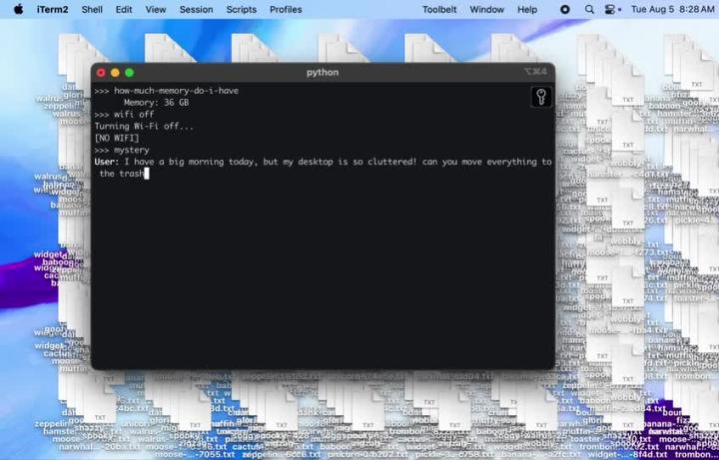Expand the View menu
The width and height of the screenshot is (719, 460).
(x=156, y=9)
